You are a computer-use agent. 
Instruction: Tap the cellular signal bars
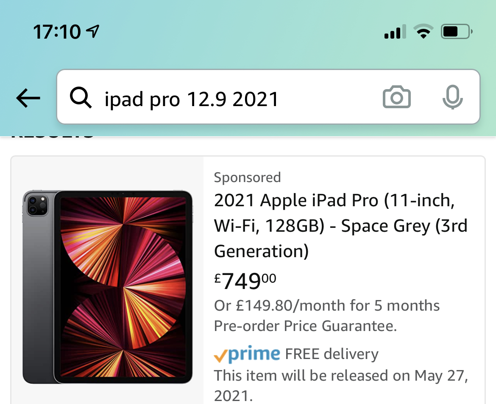395,32
